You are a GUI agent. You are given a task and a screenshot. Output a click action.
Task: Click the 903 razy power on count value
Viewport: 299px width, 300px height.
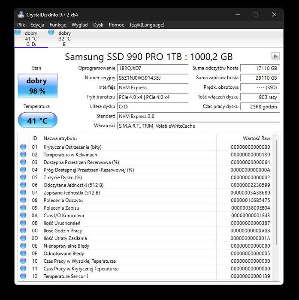[260, 97]
